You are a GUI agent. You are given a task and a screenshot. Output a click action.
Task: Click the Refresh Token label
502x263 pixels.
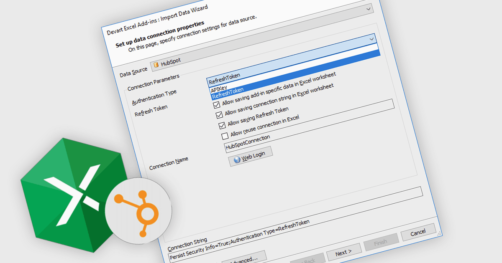tap(151, 111)
